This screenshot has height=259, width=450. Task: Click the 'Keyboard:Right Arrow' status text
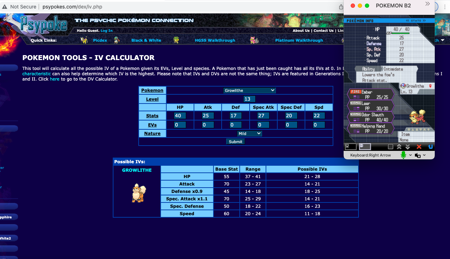pyautogui.click(x=371, y=155)
